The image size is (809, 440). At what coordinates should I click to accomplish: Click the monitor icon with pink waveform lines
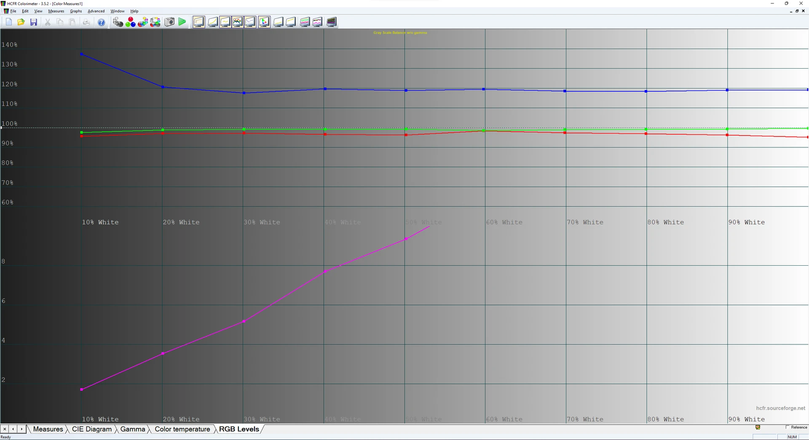(317, 22)
